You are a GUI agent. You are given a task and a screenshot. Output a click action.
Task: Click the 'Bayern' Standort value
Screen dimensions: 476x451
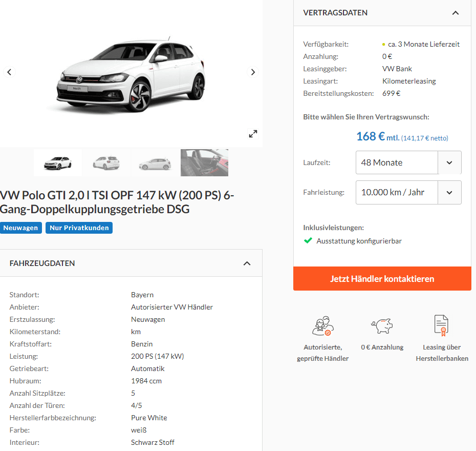[142, 295]
